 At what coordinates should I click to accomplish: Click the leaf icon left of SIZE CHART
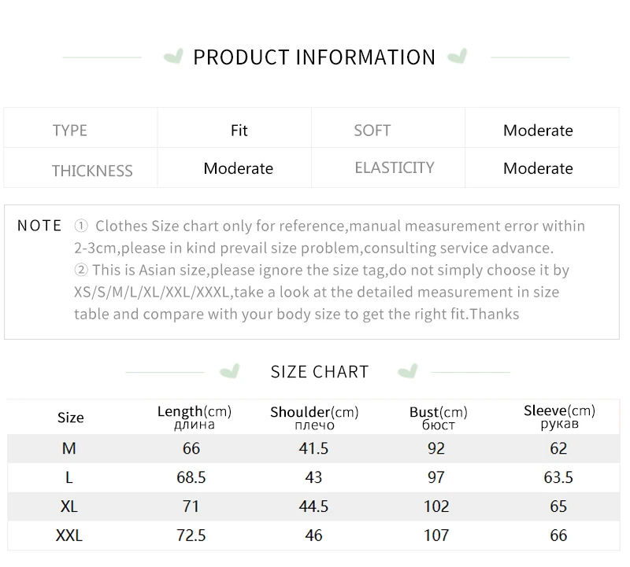229,371
